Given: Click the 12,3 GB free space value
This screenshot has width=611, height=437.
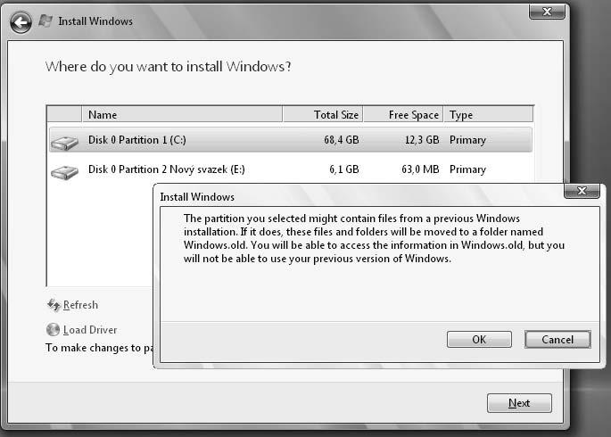Looking at the screenshot, I should pyautogui.click(x=422, y=140).
